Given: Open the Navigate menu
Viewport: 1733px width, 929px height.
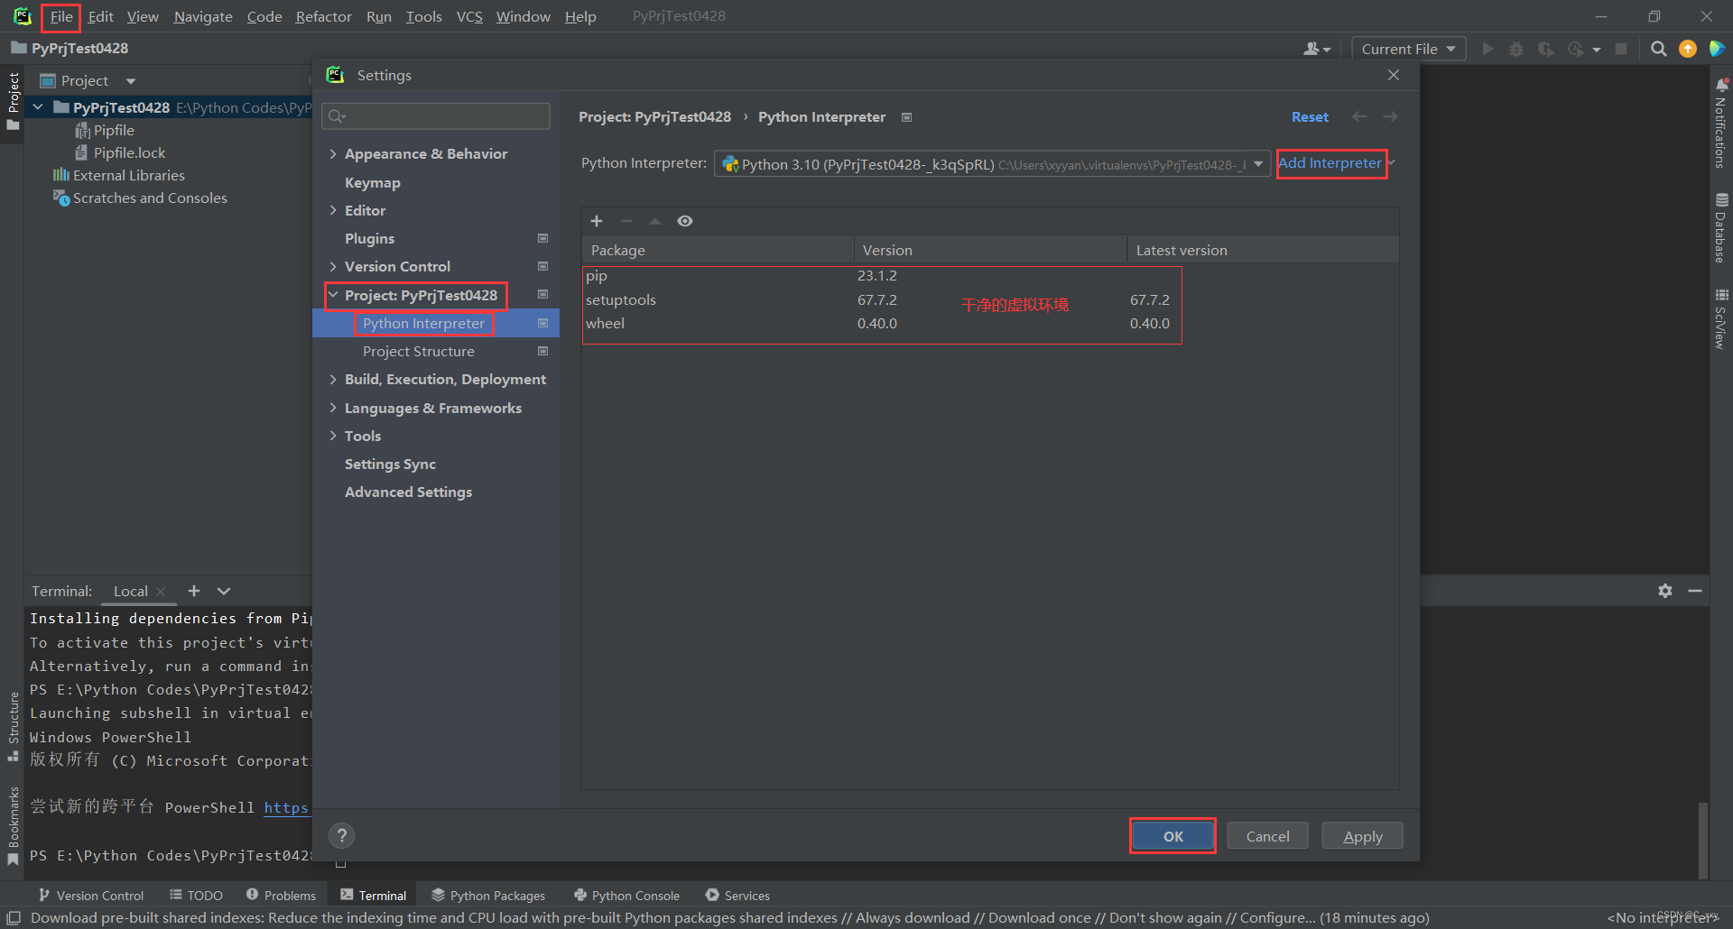Looking at the screenshot, I should [203, 17].
